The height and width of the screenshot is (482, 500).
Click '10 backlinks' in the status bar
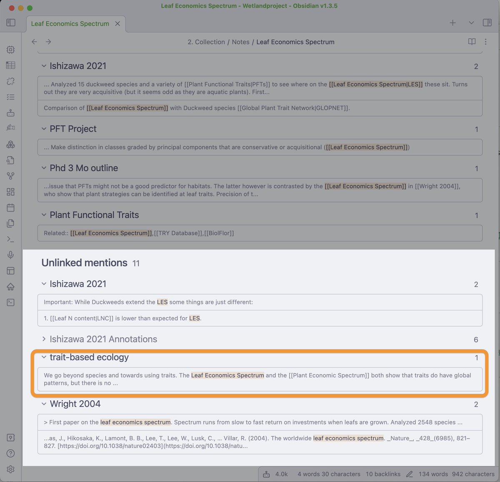tap(383, 474)
